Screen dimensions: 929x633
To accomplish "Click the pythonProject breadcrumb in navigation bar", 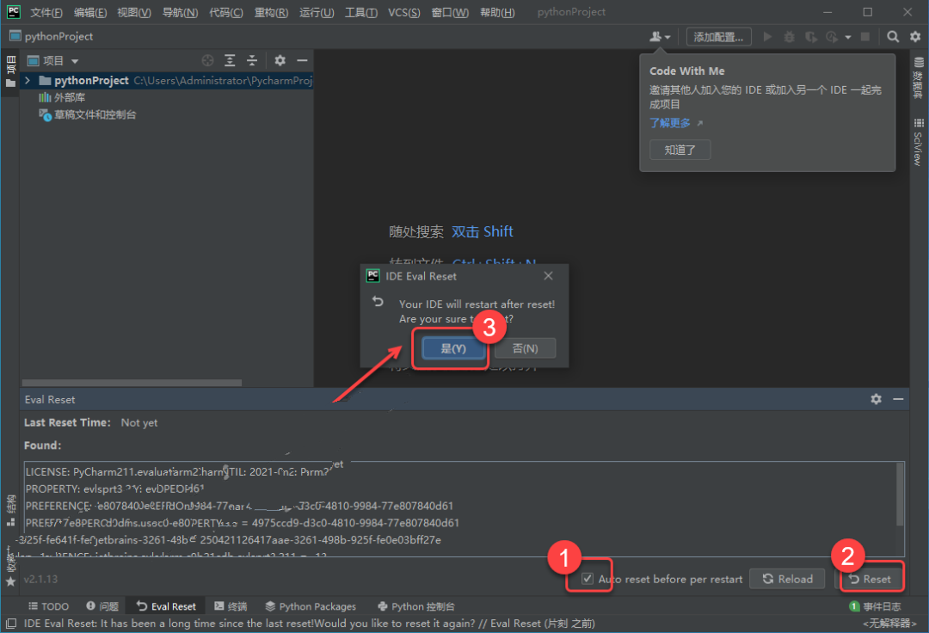I will click(52, 37).
